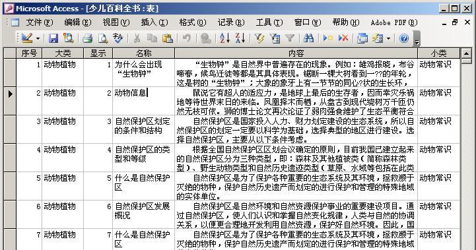476x250 pixels.
Task: Click 动物植物 cell in row 4
Action: pos(63,158)
